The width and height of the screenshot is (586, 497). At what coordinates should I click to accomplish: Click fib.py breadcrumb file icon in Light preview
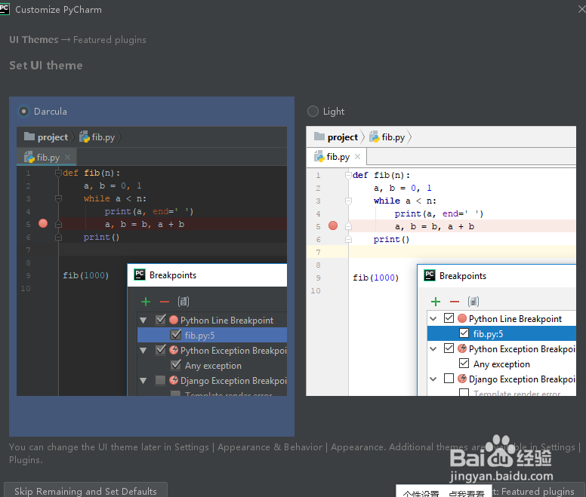point(375,137)
